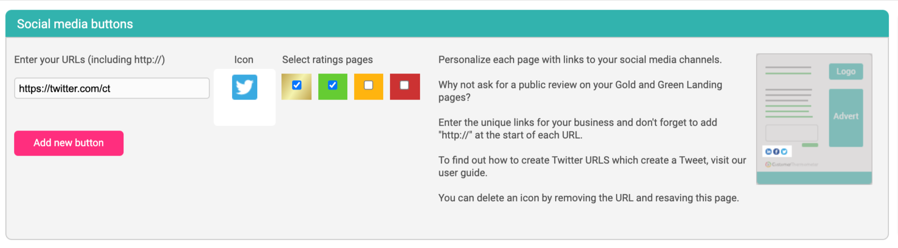Enable the Amber rating page checkbox

[x=369, y=85]
